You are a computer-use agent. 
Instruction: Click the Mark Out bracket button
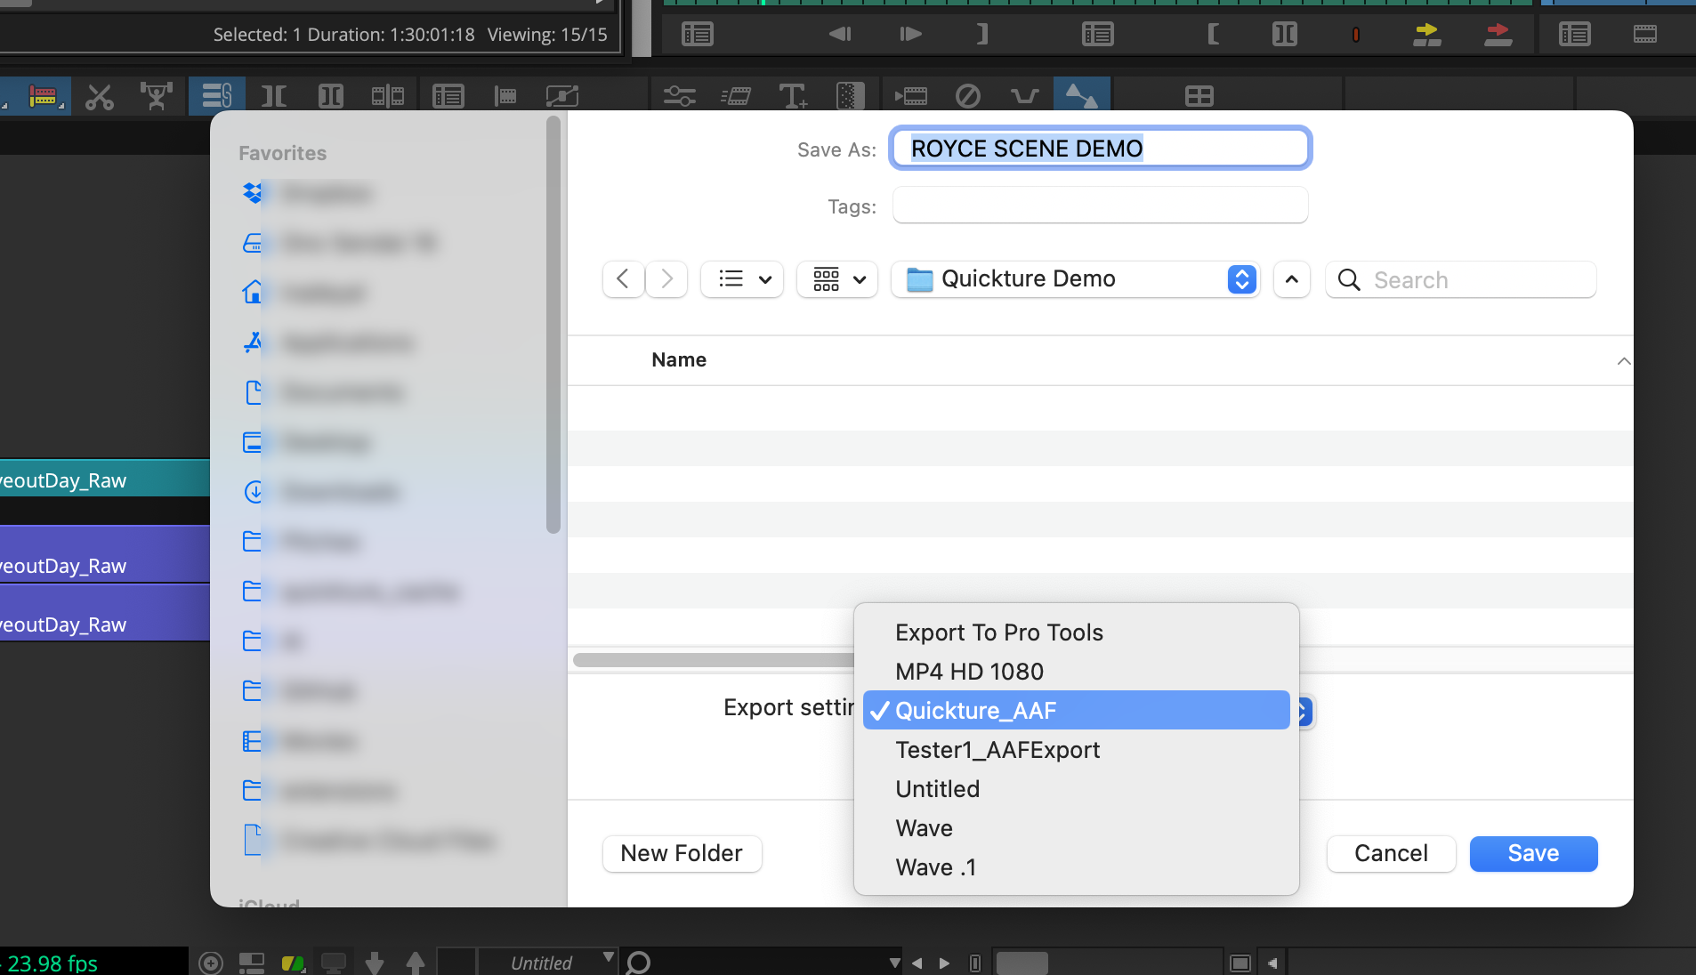(982, 34)
